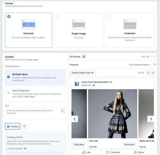
Task: Show previous sample product arrow
Action: pos(152,64)
